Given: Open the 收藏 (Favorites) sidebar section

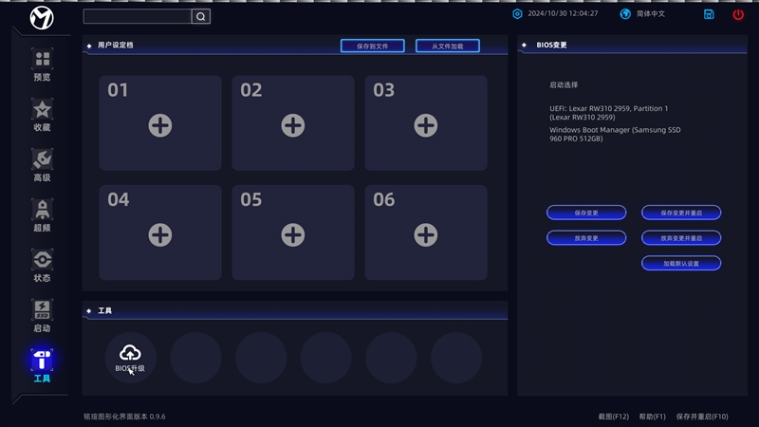Looking at the screenshot, I should (42, 115).
